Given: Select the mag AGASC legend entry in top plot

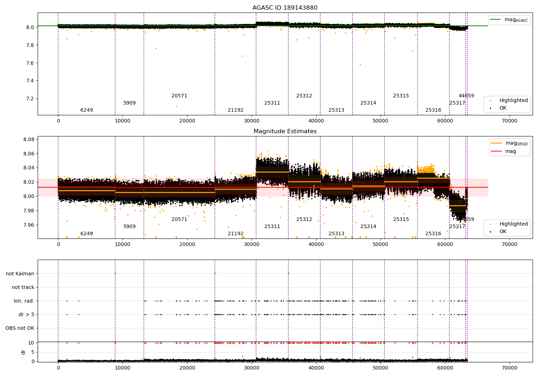Looking at the screenshot, I should tap(516, 20).
